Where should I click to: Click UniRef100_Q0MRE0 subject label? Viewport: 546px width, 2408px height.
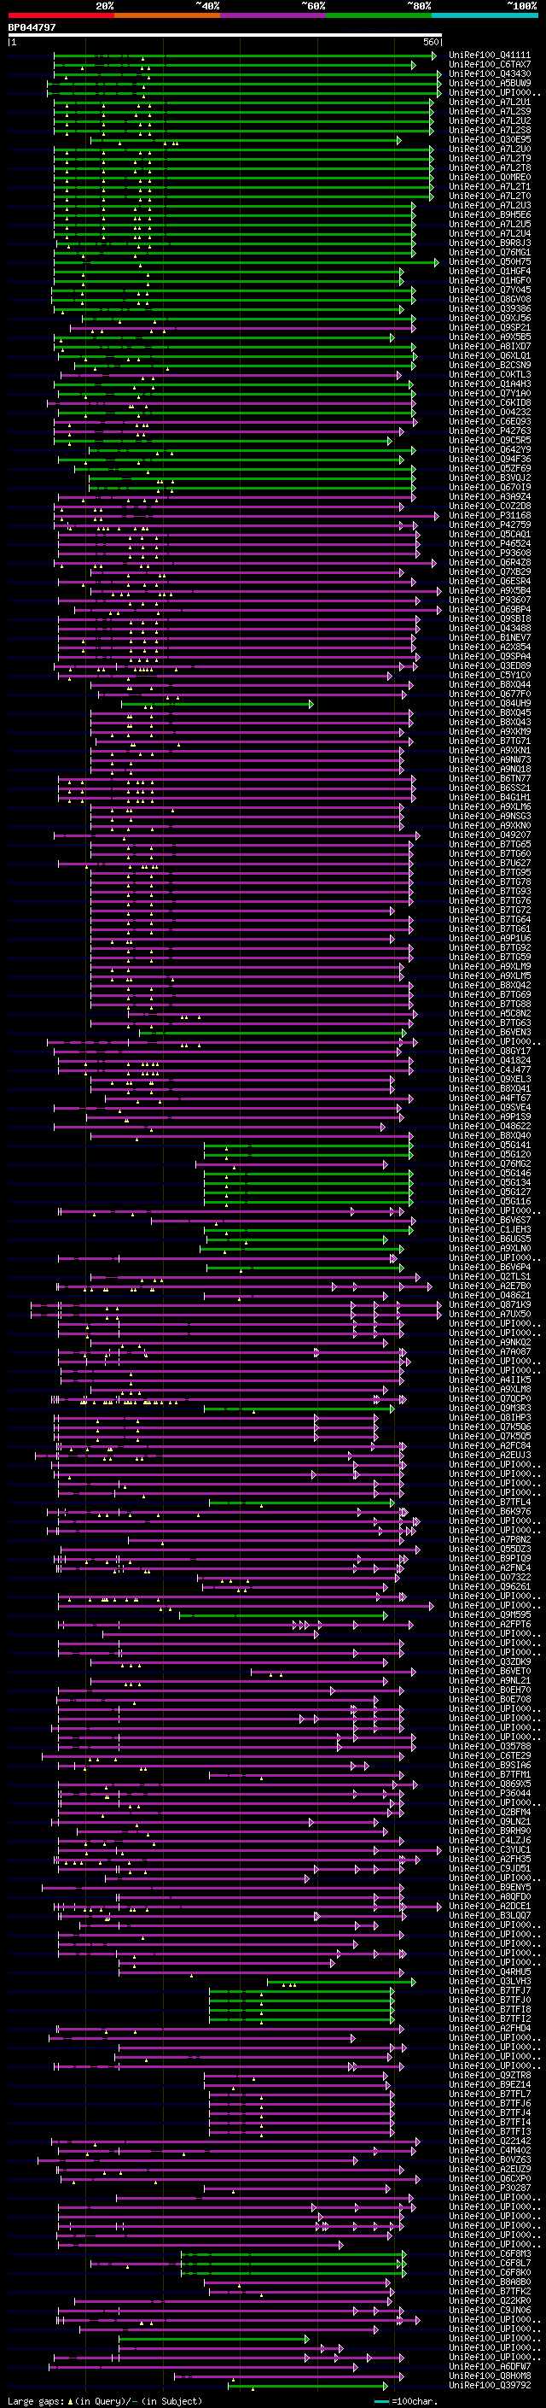490,178
